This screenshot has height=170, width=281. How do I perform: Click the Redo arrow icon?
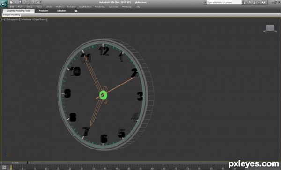click(x=30, y=2)
